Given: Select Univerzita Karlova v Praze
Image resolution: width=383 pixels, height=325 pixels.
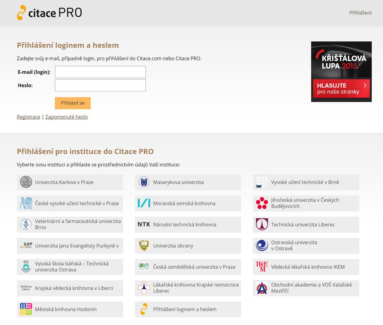Looking at the screenshot, I should click(70, 182).
